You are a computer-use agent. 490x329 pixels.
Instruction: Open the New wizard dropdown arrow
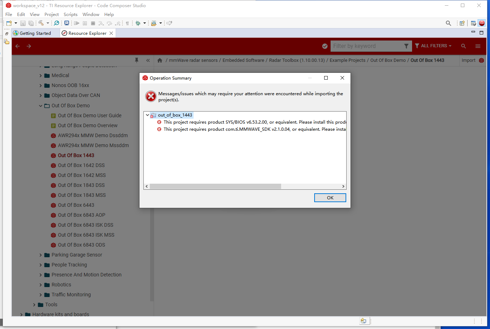coord(16,23)
